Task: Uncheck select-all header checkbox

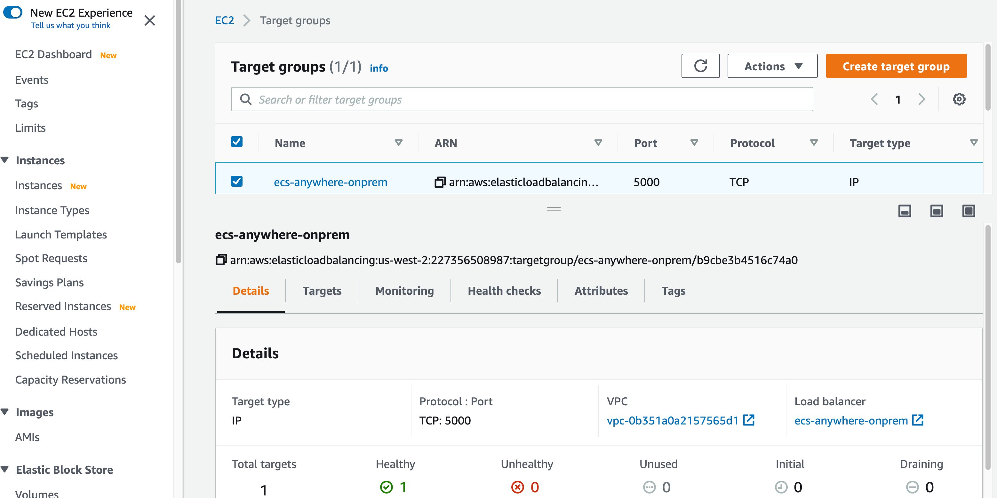Action: click(237, 142)
